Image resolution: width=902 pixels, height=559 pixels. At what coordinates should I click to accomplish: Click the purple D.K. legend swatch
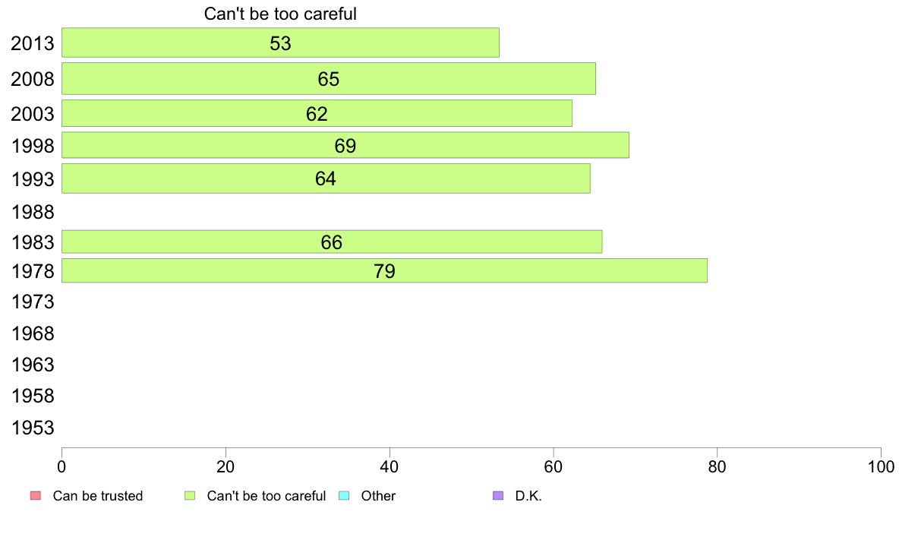[498, 496]
